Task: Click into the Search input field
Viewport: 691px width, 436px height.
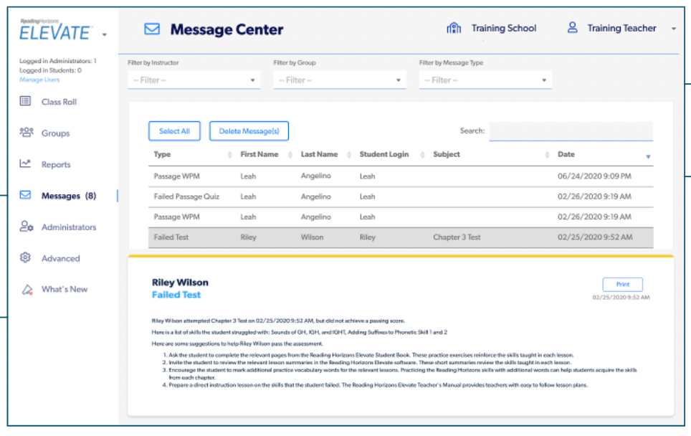Action: pos(571,131)
